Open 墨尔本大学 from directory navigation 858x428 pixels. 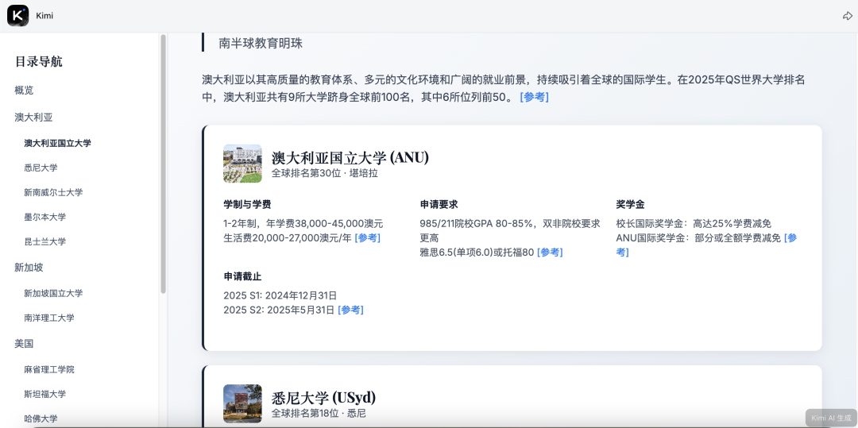click(x=45, y=217)
